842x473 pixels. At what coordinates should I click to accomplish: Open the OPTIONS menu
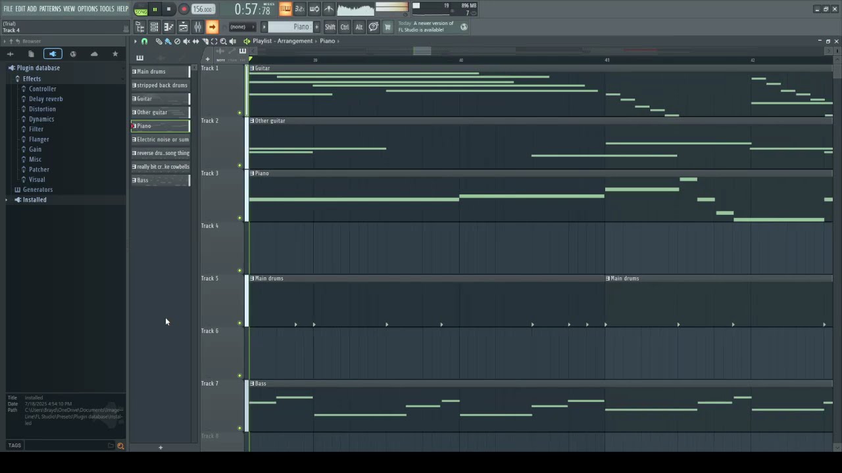pyautogui.click(x=87, y=9)
